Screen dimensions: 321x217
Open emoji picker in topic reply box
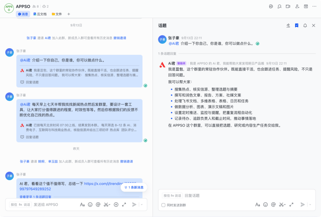point(265,204)
